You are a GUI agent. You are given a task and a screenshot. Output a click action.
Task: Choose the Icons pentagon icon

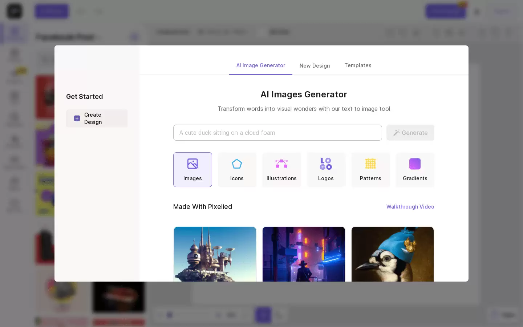[x=237, y=164]
